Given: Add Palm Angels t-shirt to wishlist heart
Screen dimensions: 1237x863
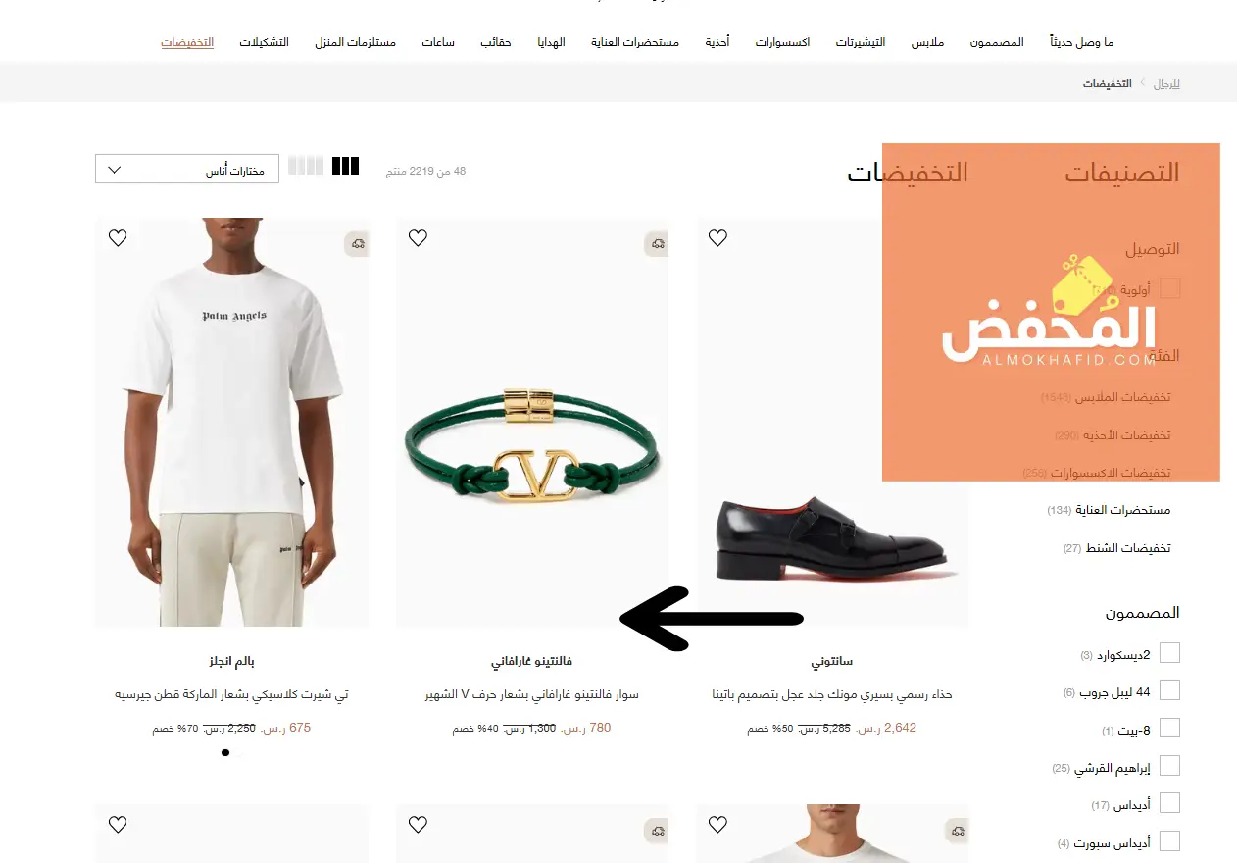Looking at the screenshot, I should (x=118, y=237).
